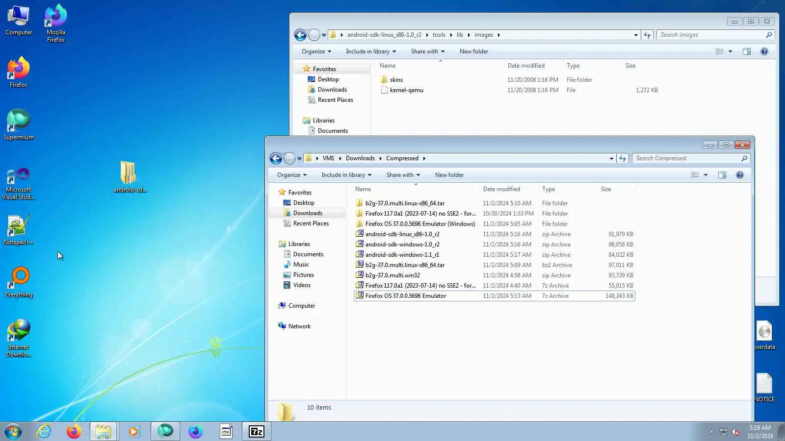785x441 pixels.
Task: Open Windows Media Player from the taskbar
Action: (133, 431)
